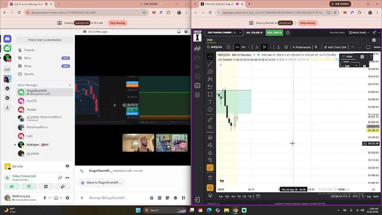This screenshot has height=215, width=382.
Task: Select the crosshair cursor tool in chart toolbar
Action: coord(210,56)
